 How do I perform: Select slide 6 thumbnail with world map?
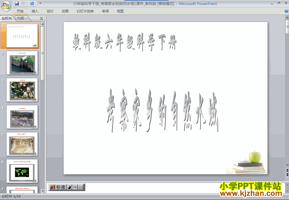point(22,171)
